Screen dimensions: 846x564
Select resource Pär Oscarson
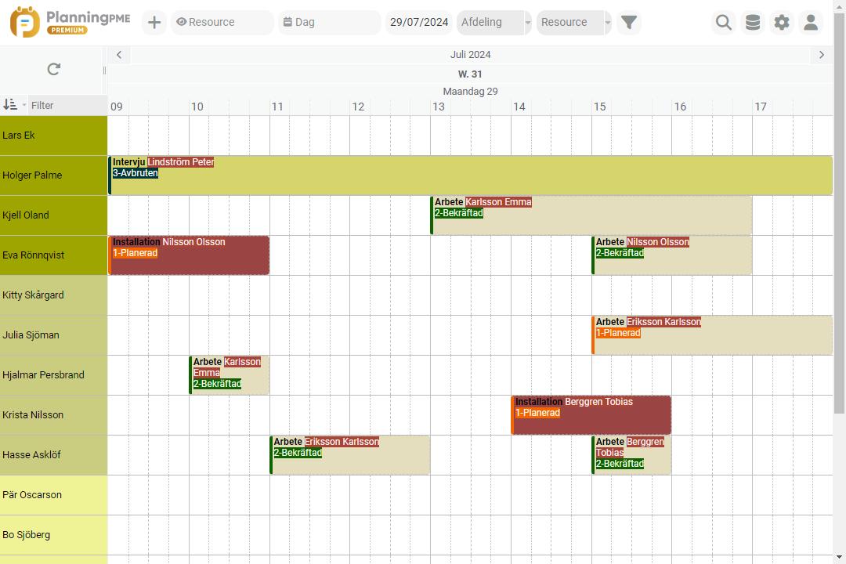(53, 495)
